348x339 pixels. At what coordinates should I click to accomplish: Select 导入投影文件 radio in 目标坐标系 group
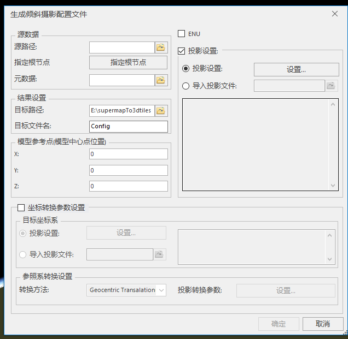[x=22, y=254]
